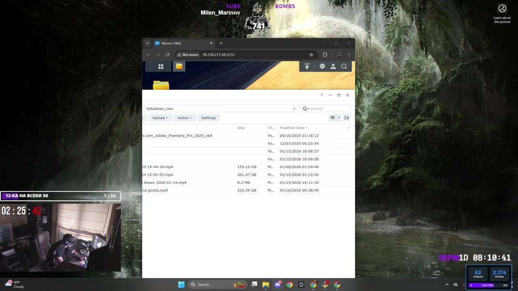Click the File Station Settings button
Image resolution: width=518 pixels, height=291 pixels.
[208, 118]
